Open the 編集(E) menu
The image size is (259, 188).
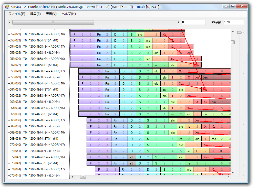click(x=35, y=14)
